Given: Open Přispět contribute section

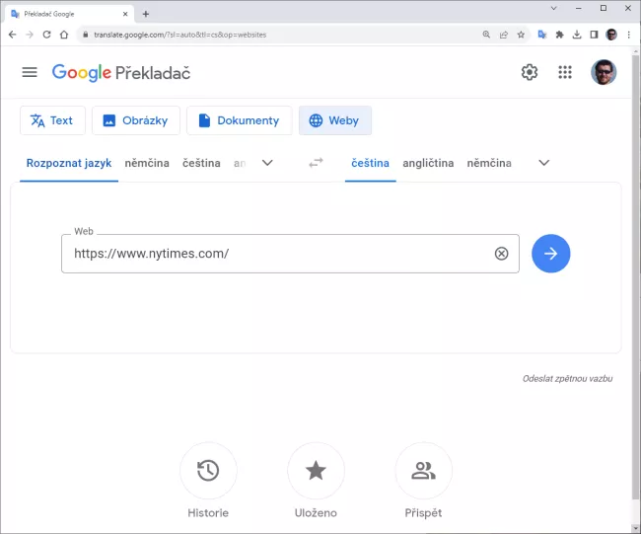Looking at the screenshot, I should point(423,471).
